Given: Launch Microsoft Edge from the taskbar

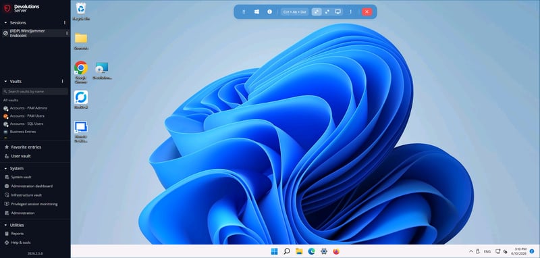Looking at the screenshot, I should point(311,251).
